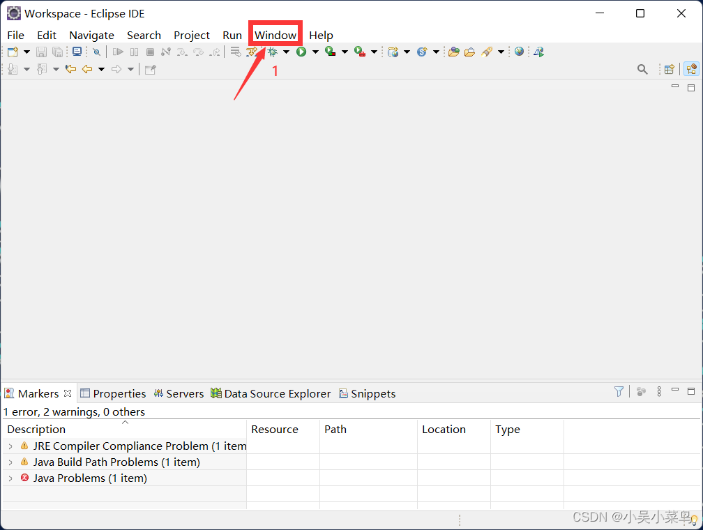Open the Forward history dropdown arrow
703x530 pixels.
[131, 69]
